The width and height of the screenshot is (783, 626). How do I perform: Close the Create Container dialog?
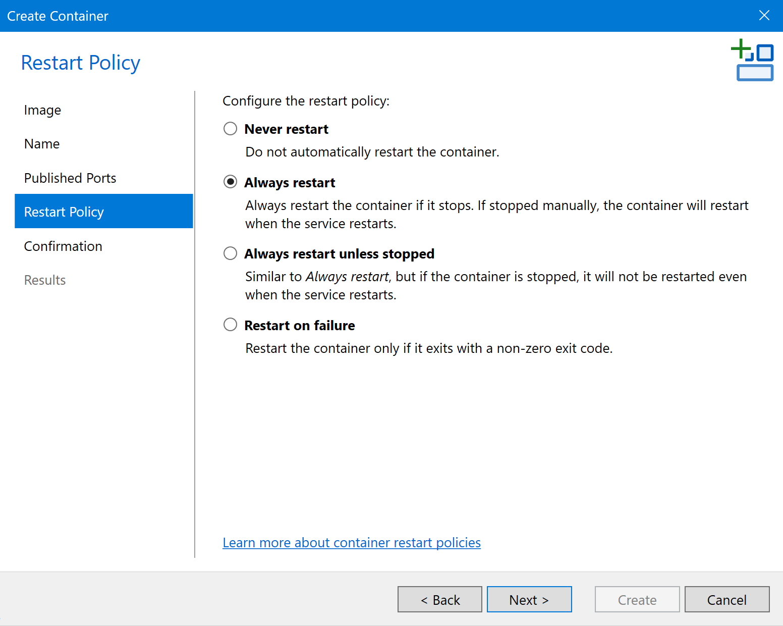click(764, 16)
